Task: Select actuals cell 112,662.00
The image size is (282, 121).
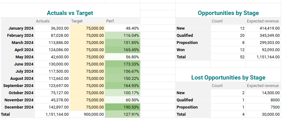Action: coord(52,79)
